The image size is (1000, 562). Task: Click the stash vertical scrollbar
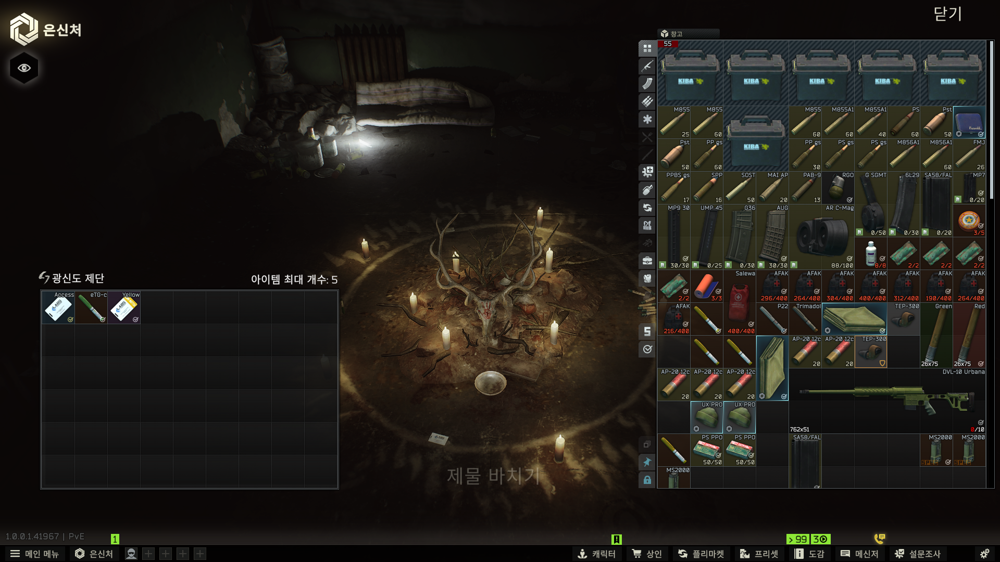[991, 120]
